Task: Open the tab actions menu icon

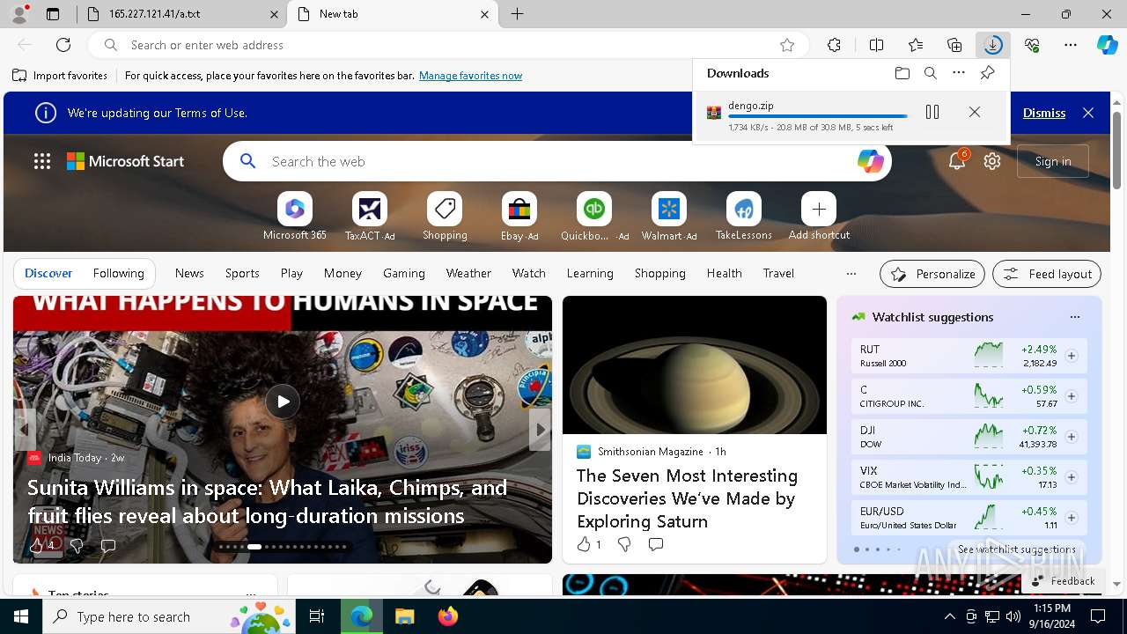Action: click(53, 14)
